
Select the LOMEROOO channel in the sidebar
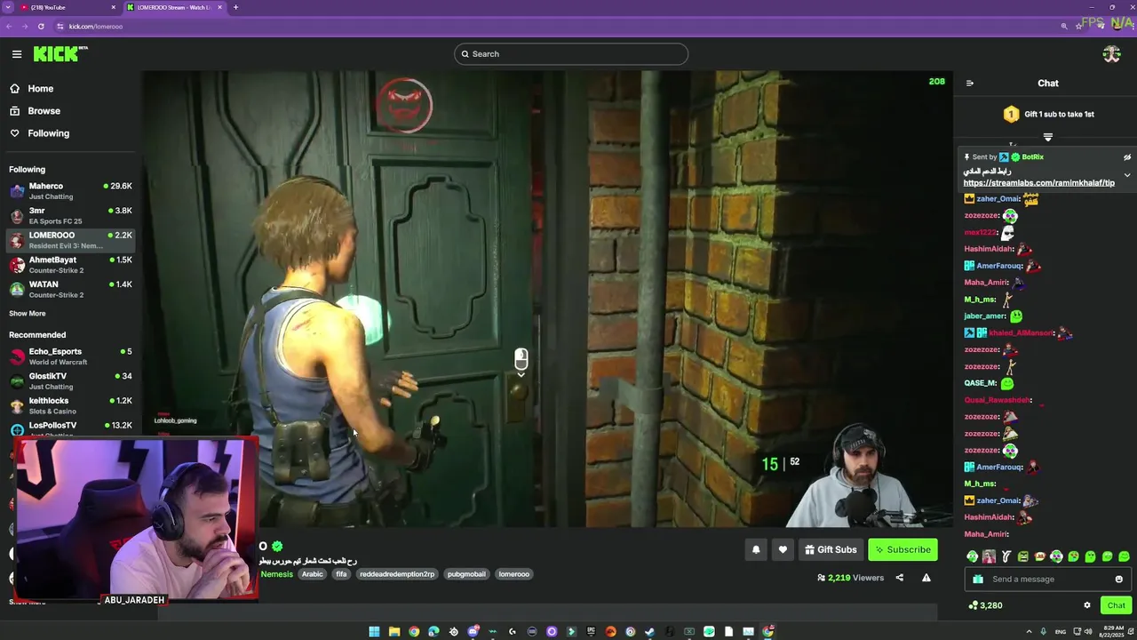[x=71, y=240]
